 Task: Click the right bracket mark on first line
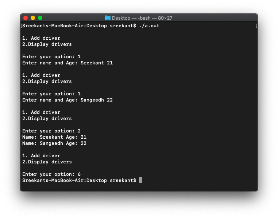coord(256,25)
